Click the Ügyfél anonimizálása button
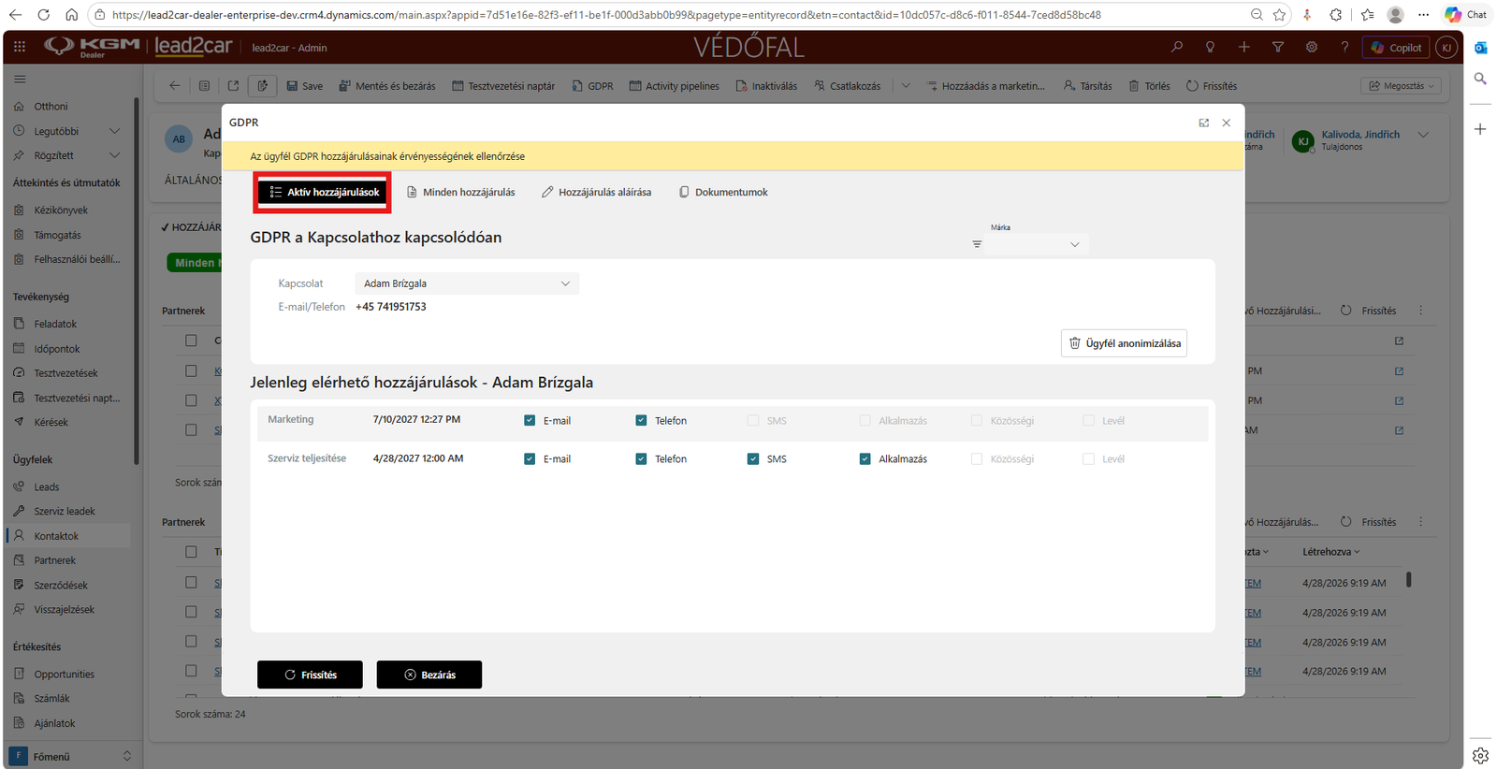1497x769 pixels. [x=1124, y=343]
